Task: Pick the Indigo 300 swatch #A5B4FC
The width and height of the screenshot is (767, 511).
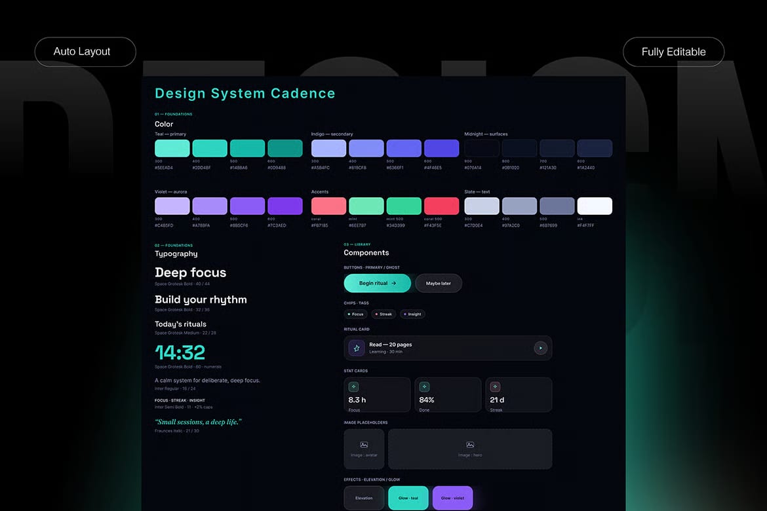Action: (x=328, y=148)
